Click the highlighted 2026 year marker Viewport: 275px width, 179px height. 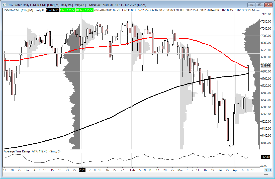[x=82, y=170]
